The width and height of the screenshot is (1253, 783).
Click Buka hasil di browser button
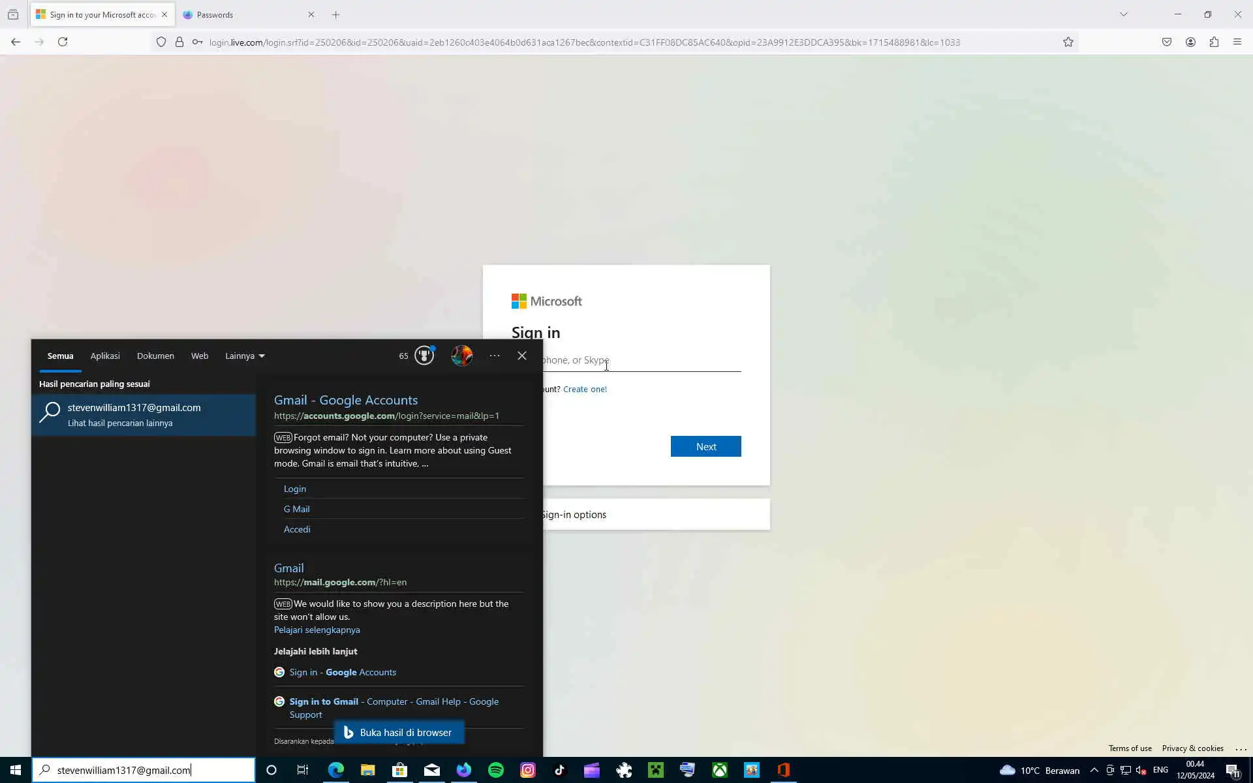point(399,732)
